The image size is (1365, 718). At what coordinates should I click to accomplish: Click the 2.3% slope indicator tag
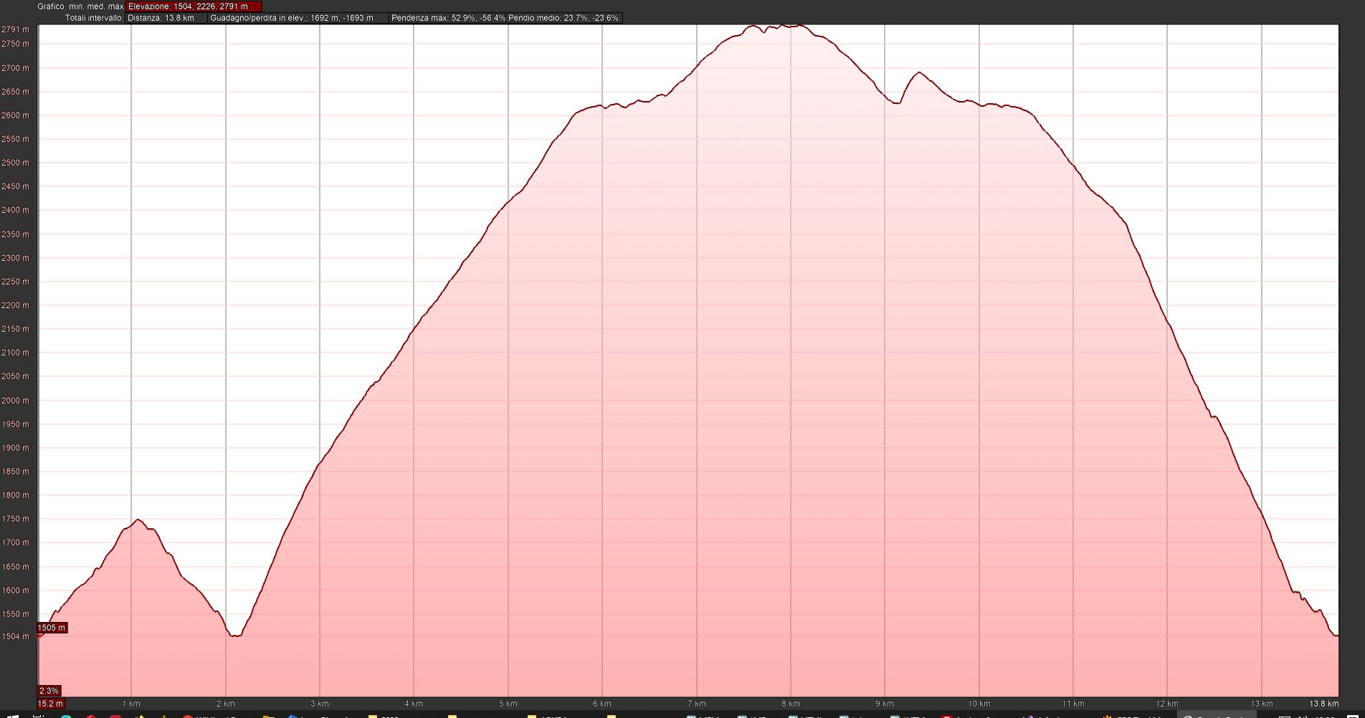(x=49, y=691)
